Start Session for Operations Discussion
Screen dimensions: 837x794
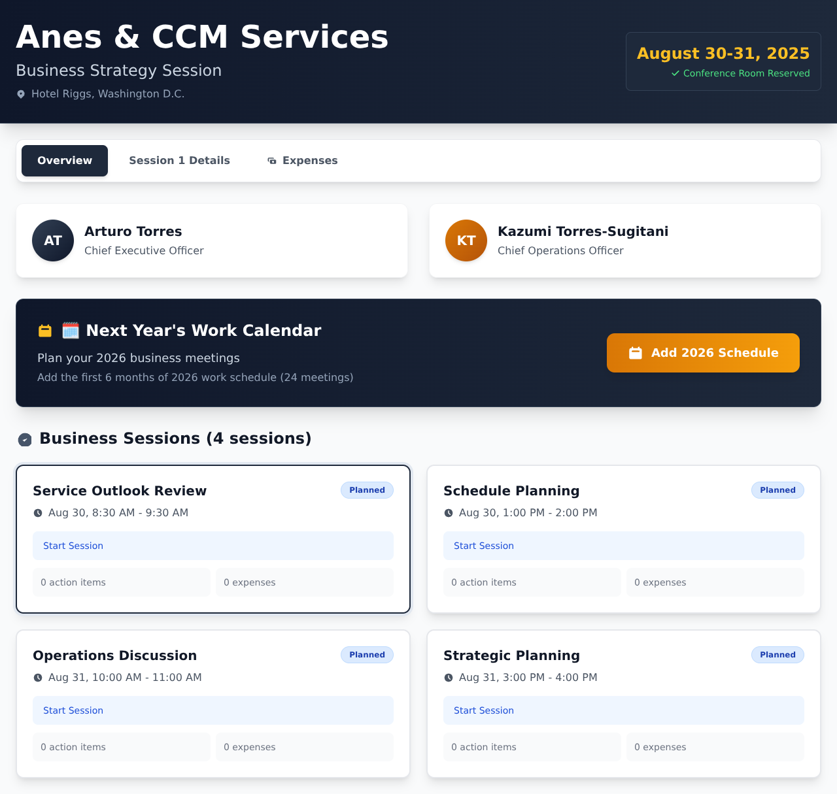(x=213, y=710)
